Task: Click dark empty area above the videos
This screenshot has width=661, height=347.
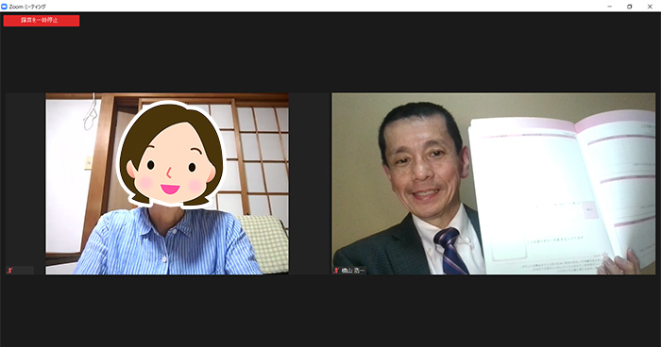Action: pyautogui.click(x=330, y=59)
